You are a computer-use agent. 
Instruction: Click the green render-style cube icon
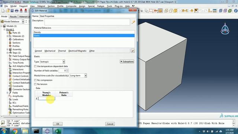pos(230,11)
